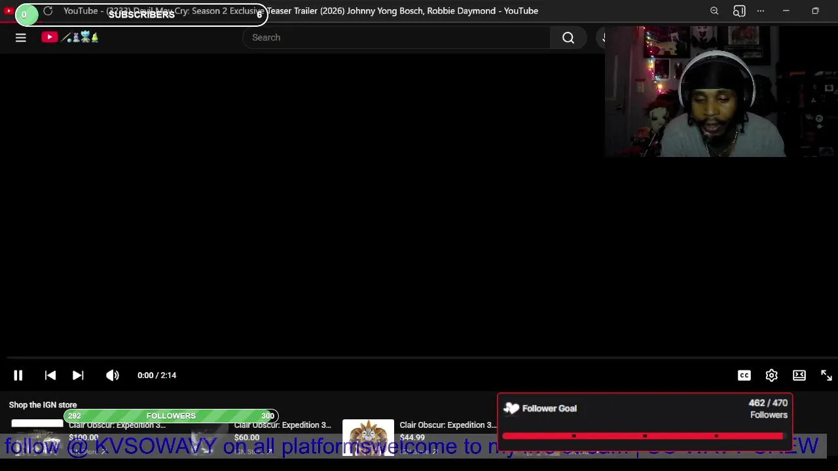
Task: Open the Shop the IGN store label
Action: coord(43,405)
